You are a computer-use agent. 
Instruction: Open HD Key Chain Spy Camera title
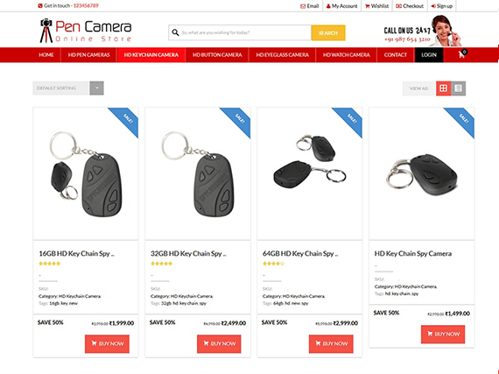tap(412, 254)
